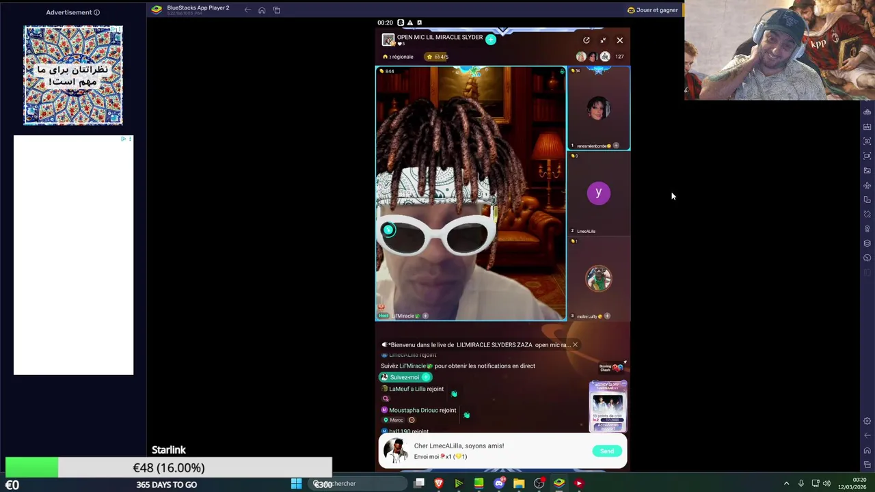The image size is (875, 492).
Task: Open the Boxing Clash badge
Action: click(x=610, y=368)
